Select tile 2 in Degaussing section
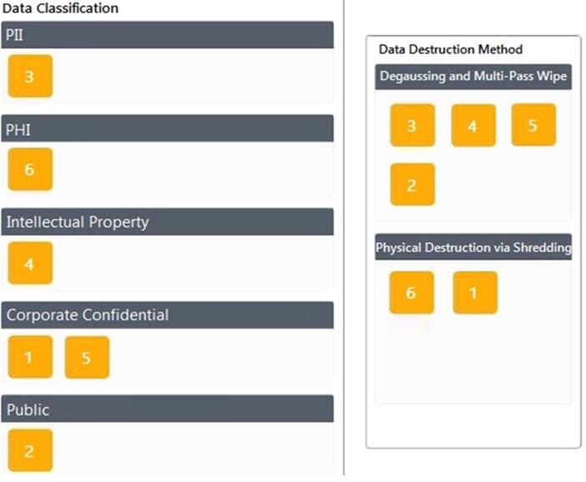 pos(412,184)
